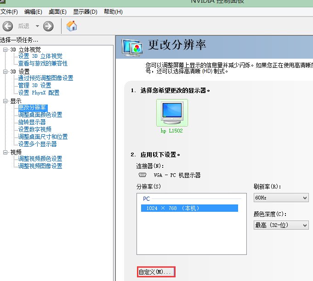Click the 视频 category label
This screenshot has height=281, width=313.
[x=16, y=152]
